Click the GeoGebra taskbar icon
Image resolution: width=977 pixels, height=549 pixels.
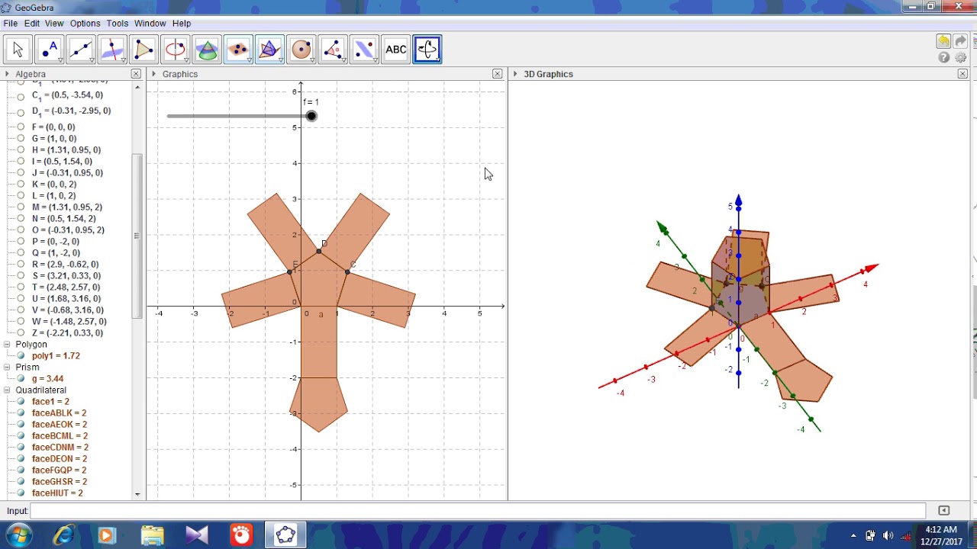(x=285, y=535)
